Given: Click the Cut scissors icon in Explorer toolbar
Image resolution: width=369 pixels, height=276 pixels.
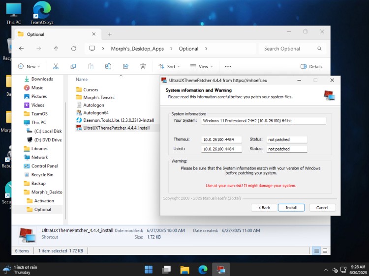Looking at the screenshot, I should (56, 66).
